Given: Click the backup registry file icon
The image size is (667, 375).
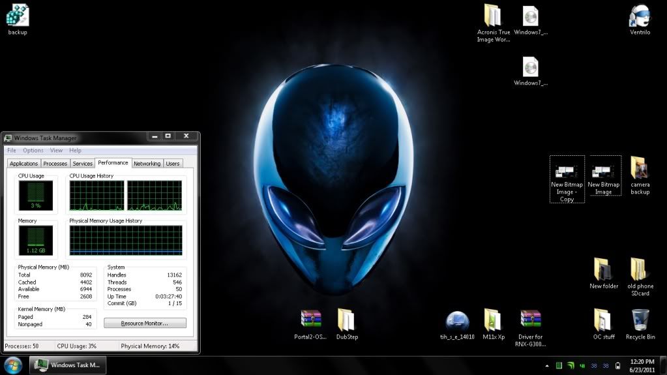Looking at the screenshot, I should coord(17,16).
